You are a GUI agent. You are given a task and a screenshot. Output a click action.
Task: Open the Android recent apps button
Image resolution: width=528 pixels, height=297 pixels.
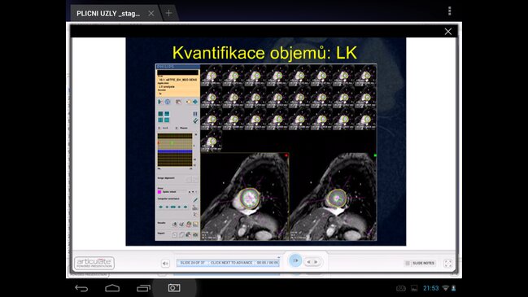click(143, 288)
